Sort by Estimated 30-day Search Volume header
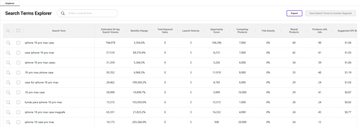Image resolution: width=360 pixels, height=127 pixels. pyautogui.click(x=110, y=31)
